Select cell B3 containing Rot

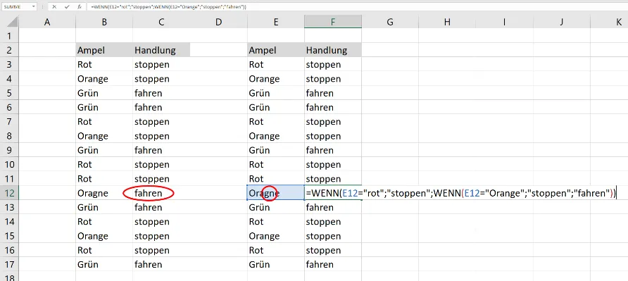104,65
